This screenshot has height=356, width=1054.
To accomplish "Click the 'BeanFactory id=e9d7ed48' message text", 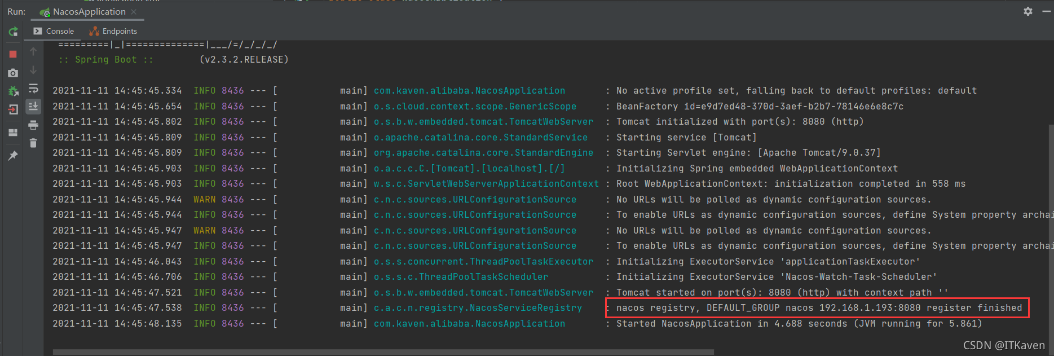I will (760, 107).
